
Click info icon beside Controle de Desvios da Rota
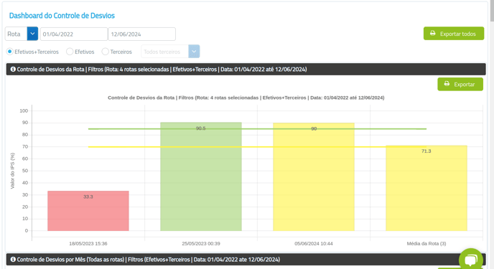[x=13, y=69]
